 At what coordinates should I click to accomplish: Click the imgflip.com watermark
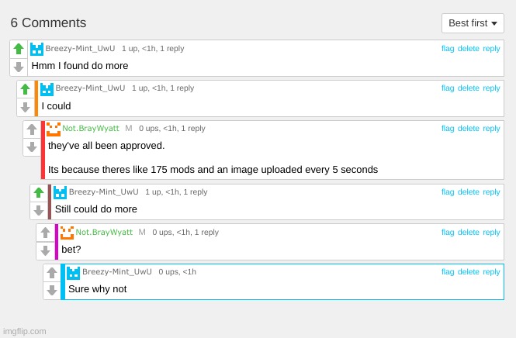pyautogui.click(x=24, y=331)
